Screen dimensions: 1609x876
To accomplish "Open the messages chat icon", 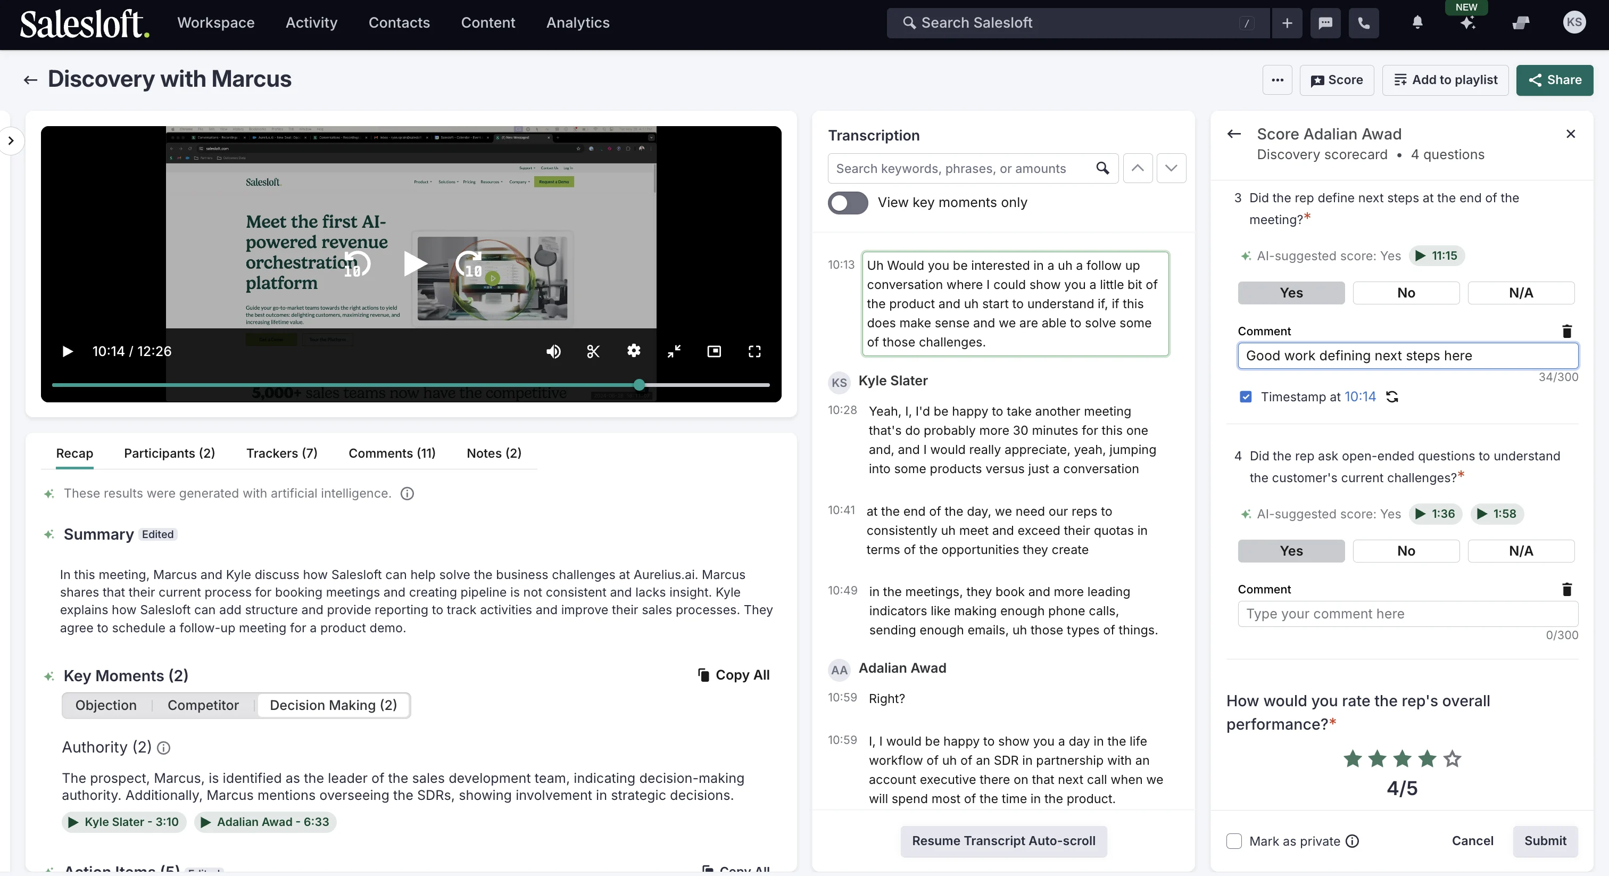I will (x=1325, y=23).
